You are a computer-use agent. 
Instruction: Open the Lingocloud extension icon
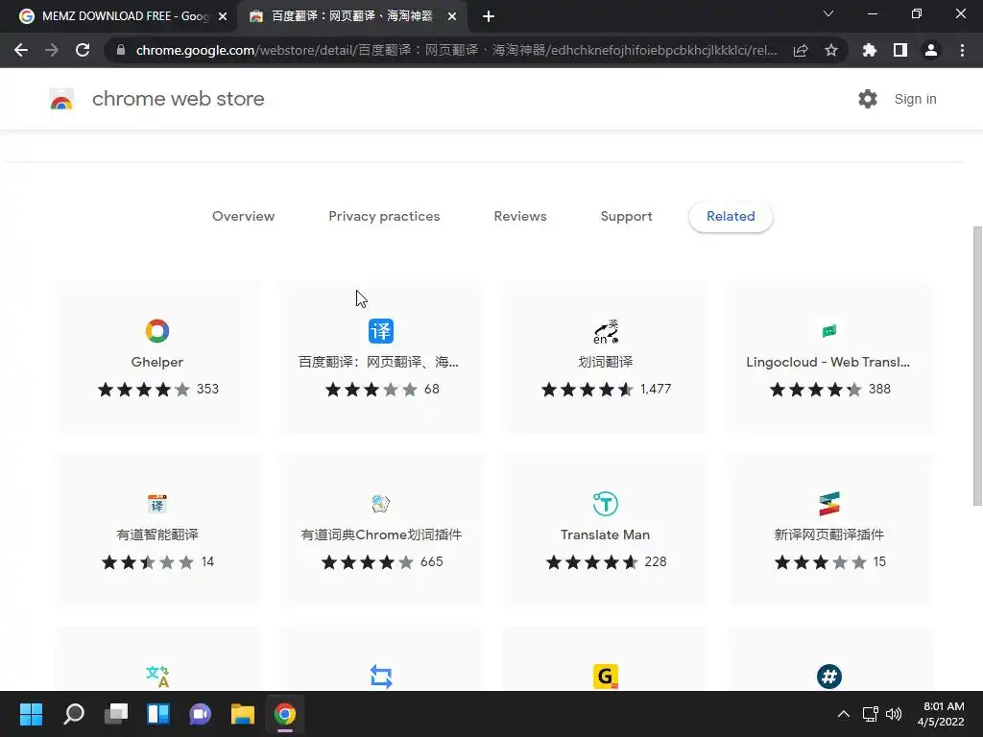(x=828, y=330)
